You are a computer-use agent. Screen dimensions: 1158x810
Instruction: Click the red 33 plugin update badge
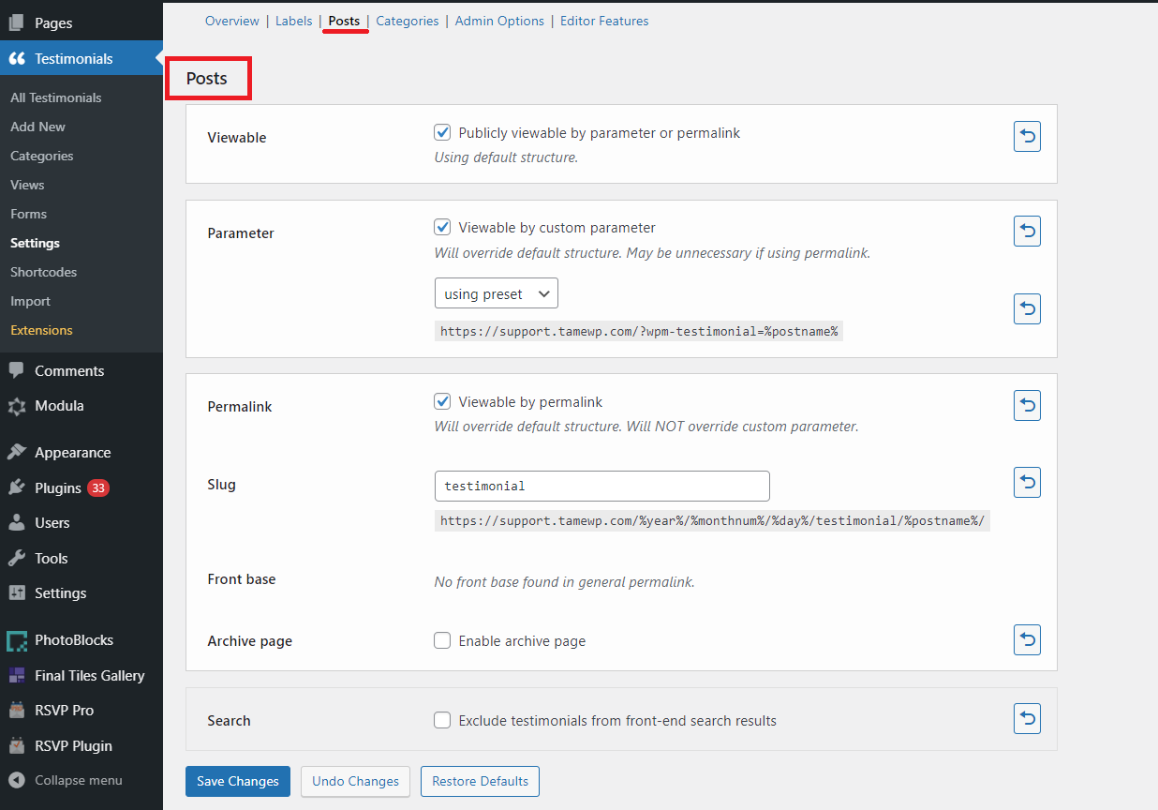point(98,487)
